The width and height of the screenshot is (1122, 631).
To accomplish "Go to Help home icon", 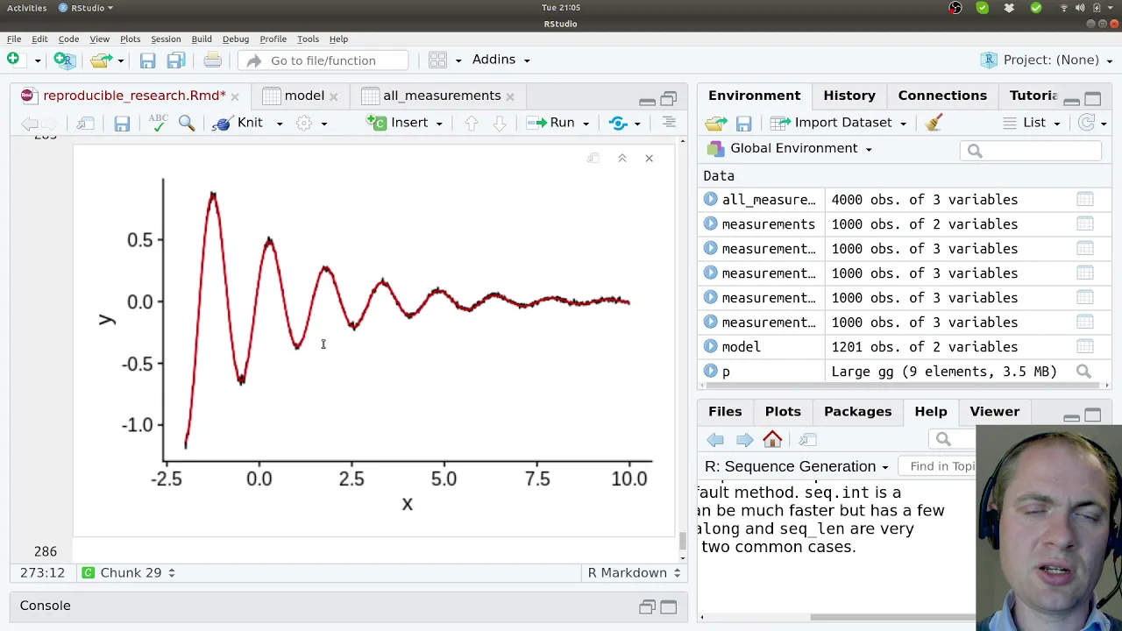I will click(x=772, y=439).
